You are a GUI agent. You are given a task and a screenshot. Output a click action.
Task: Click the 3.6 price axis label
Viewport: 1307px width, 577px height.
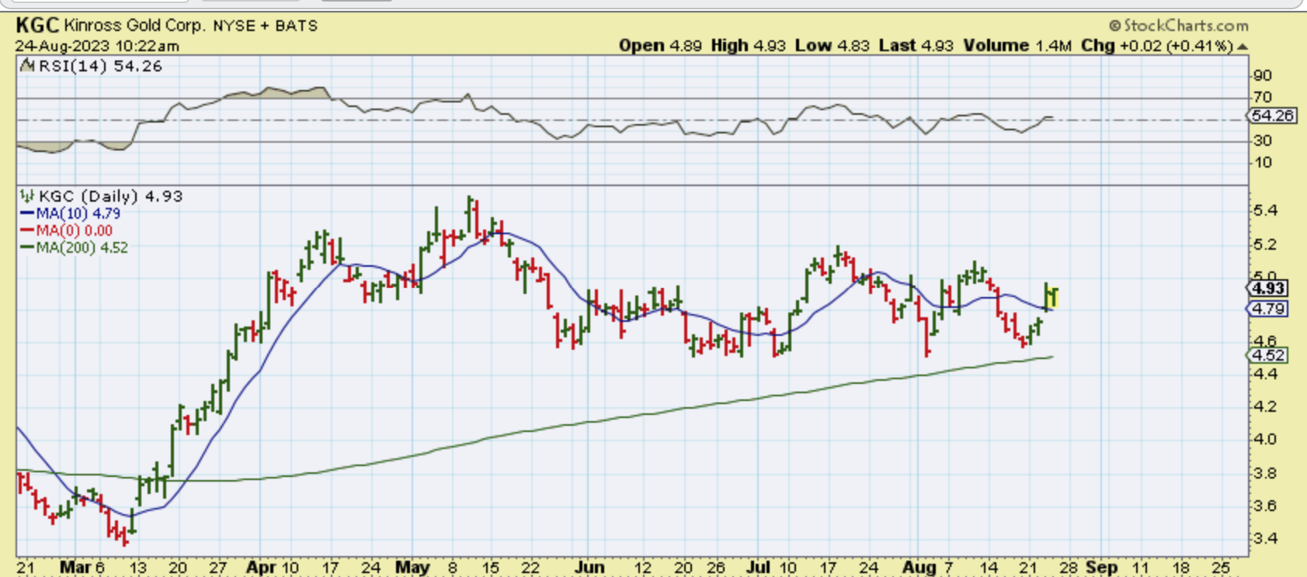[1265, 506]
